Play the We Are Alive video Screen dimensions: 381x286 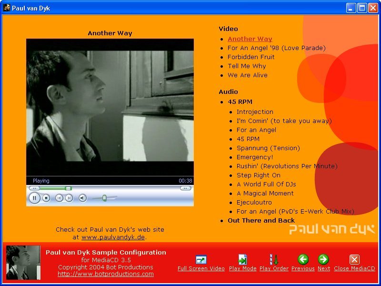point(248,75)
